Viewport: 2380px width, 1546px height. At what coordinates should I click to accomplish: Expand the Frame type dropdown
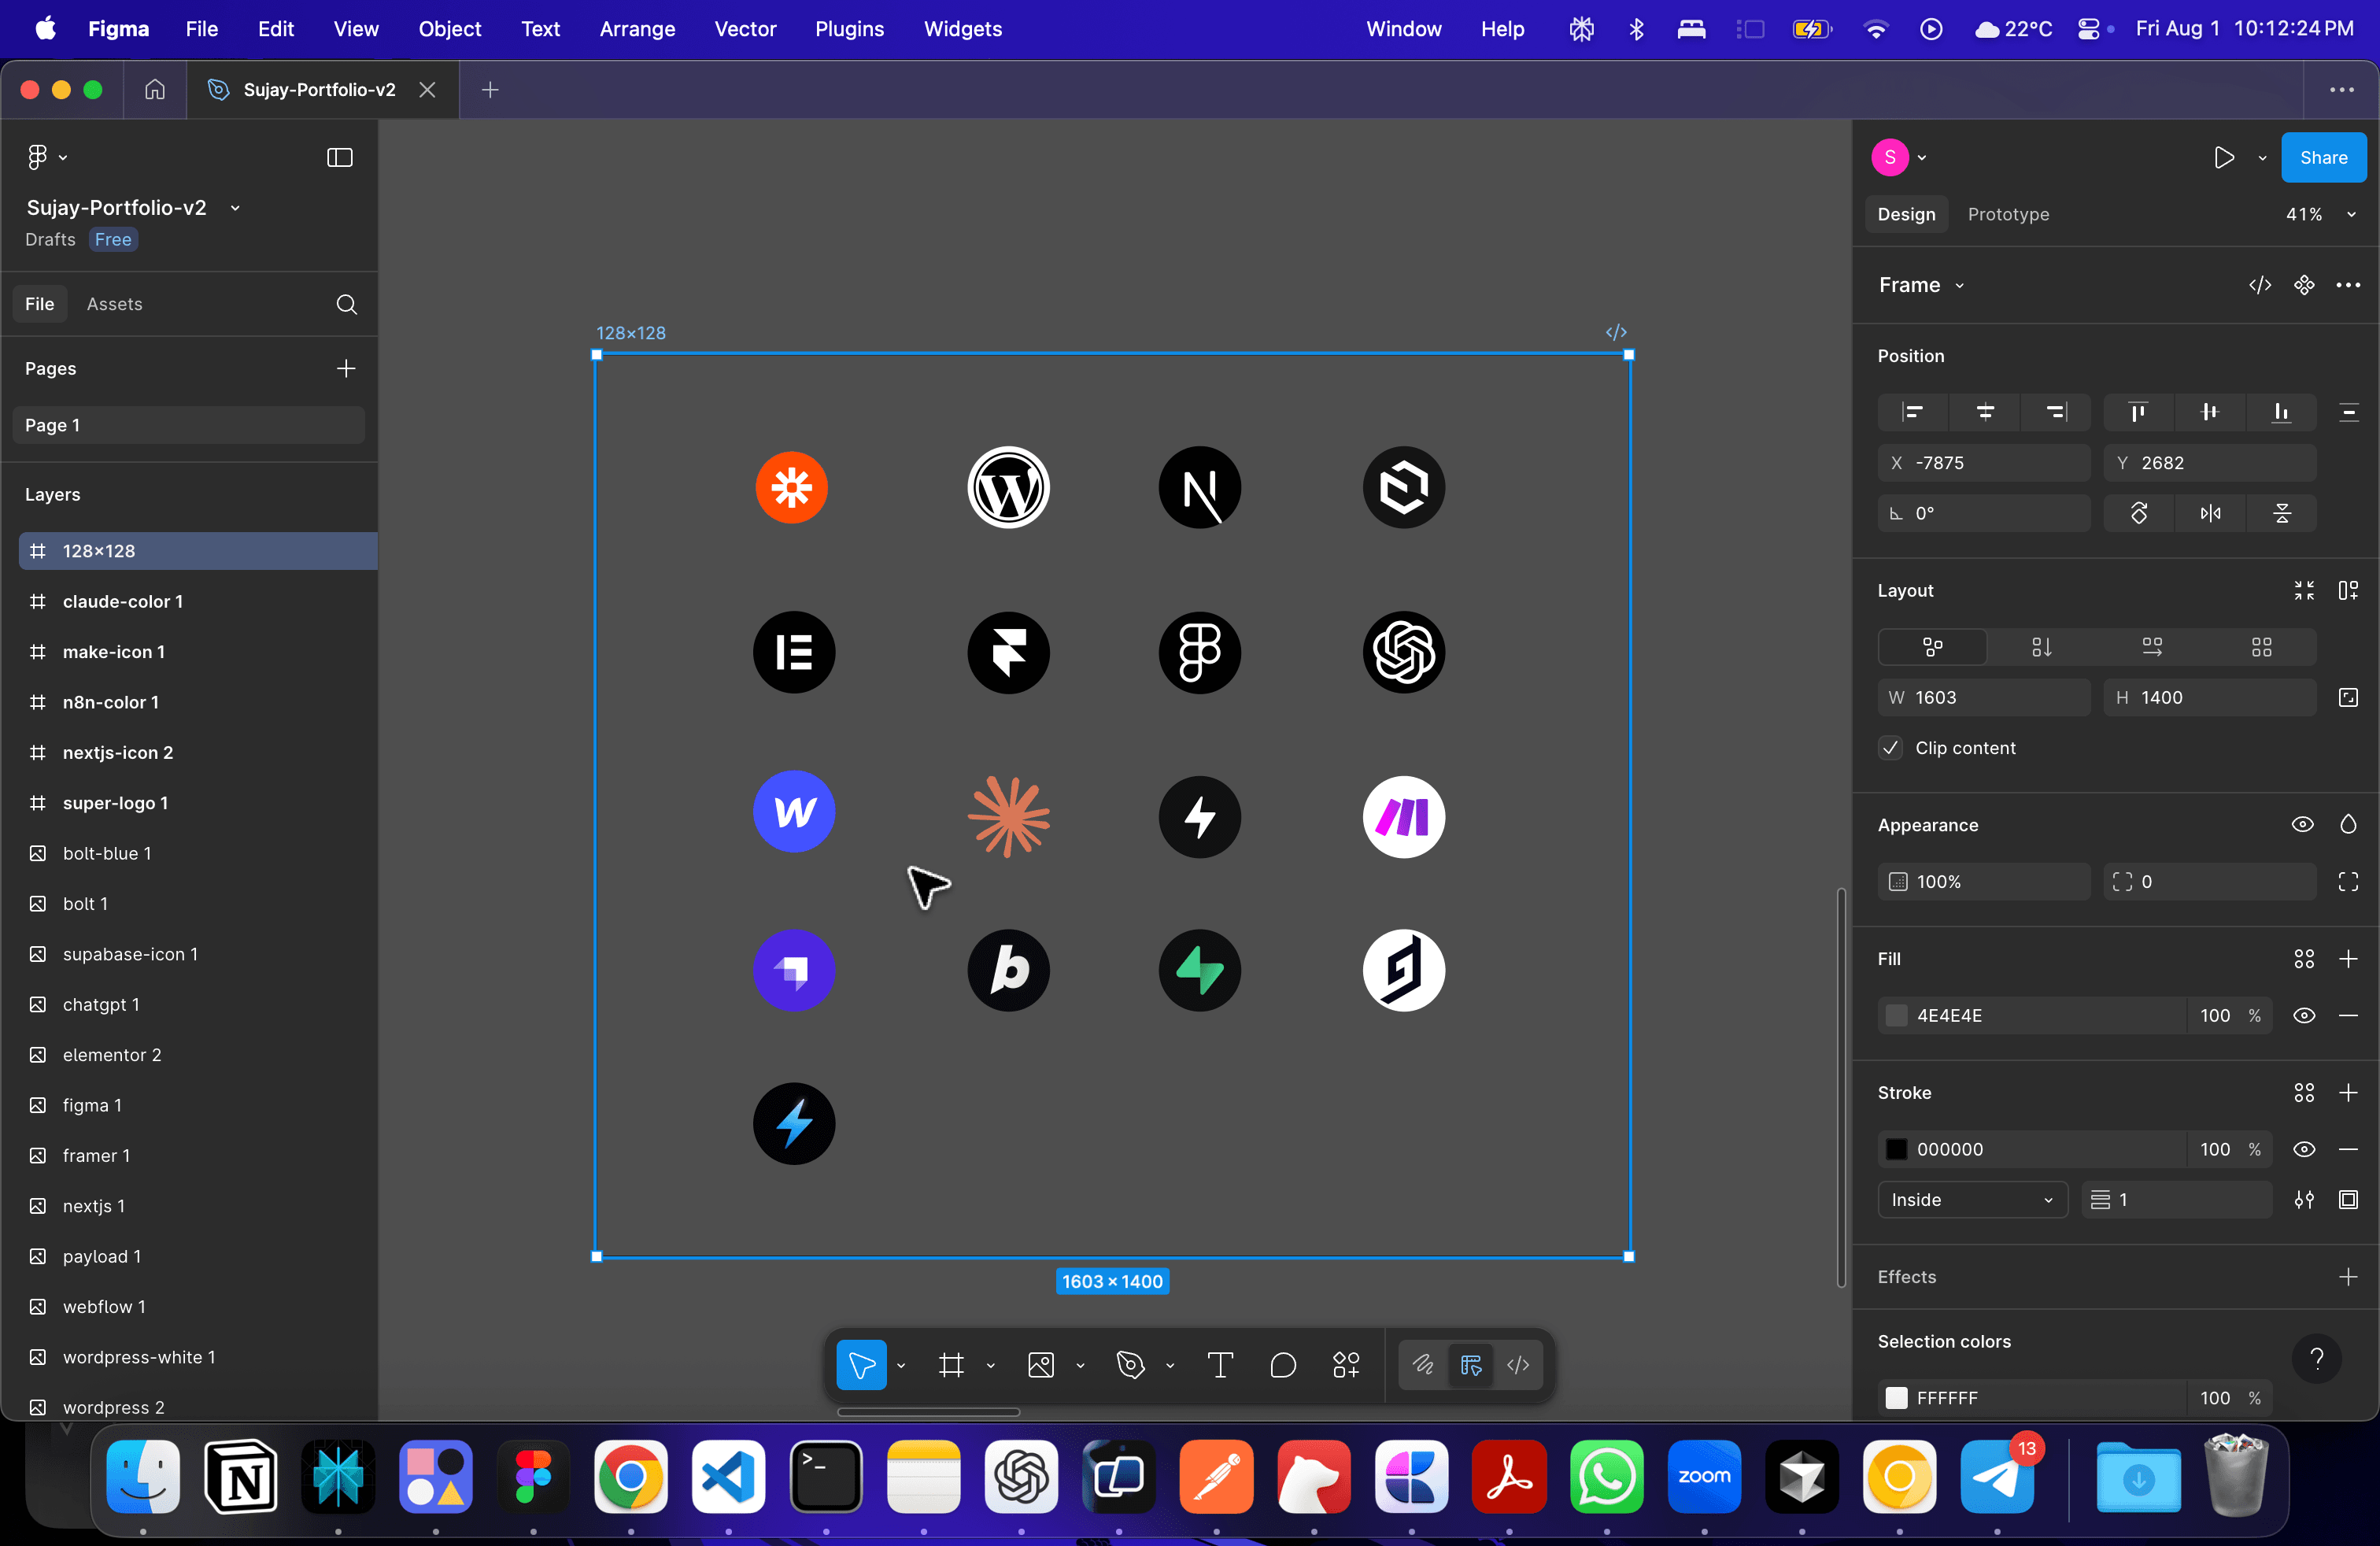(x=1921, y=285)
